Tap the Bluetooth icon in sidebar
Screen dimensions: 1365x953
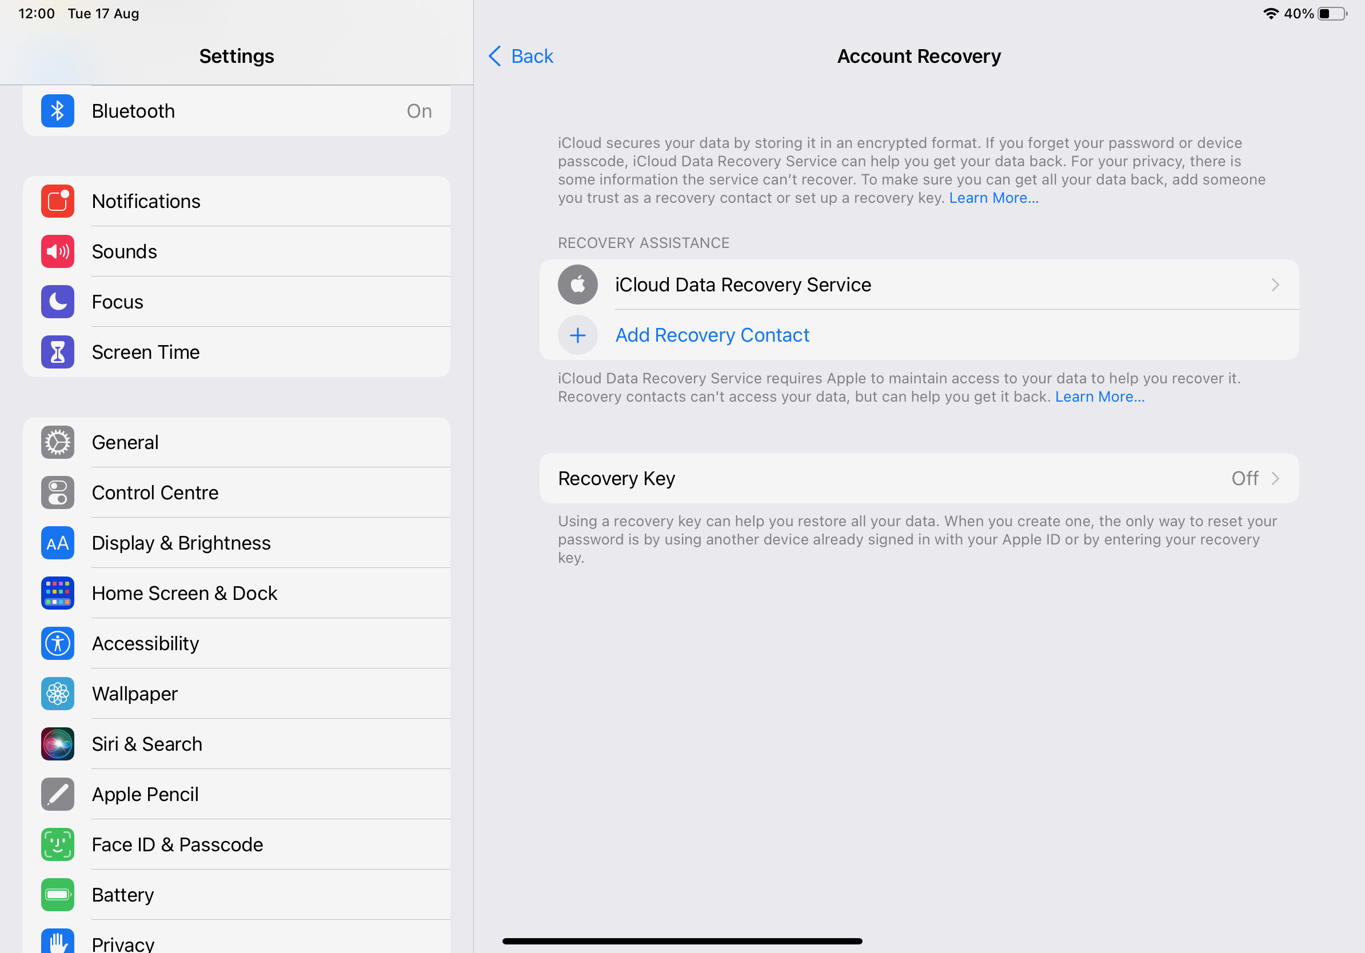(58, 111)
